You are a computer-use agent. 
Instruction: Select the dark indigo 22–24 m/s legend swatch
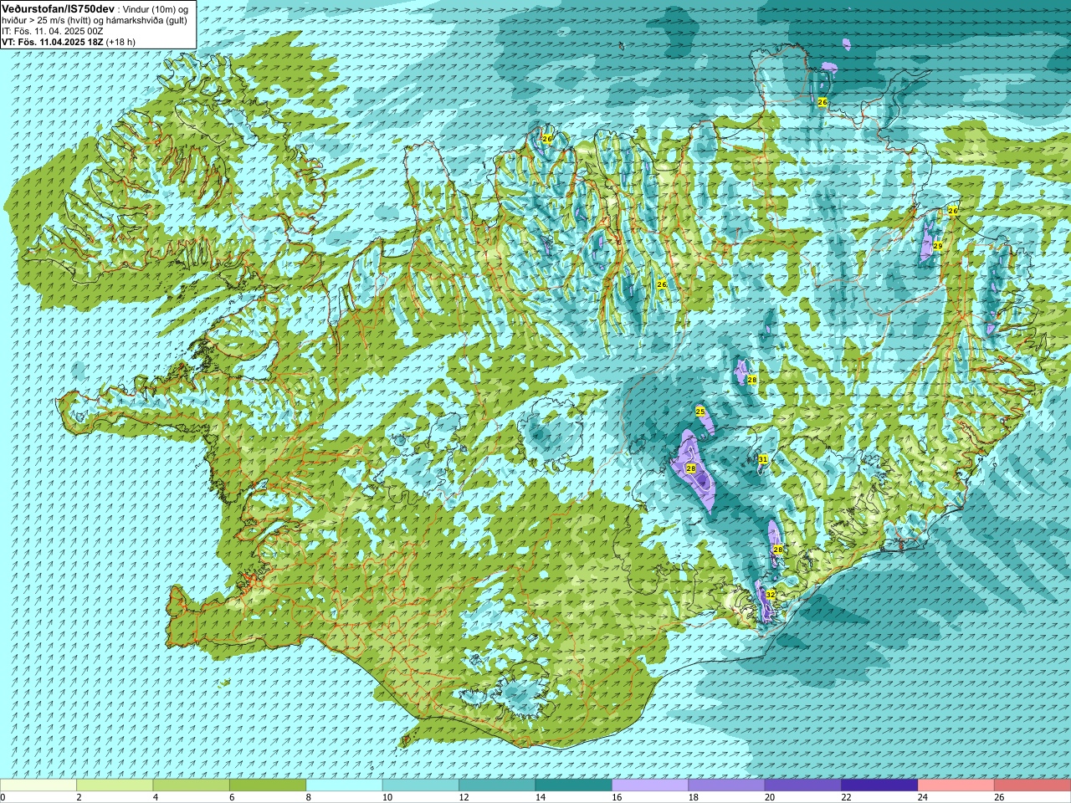click(x=880, y=785)
